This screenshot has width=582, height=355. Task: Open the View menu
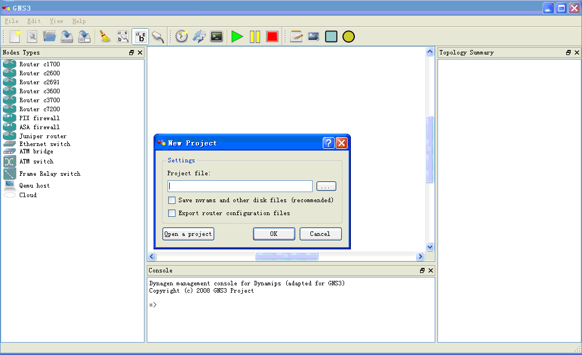[x=56, y=21]
